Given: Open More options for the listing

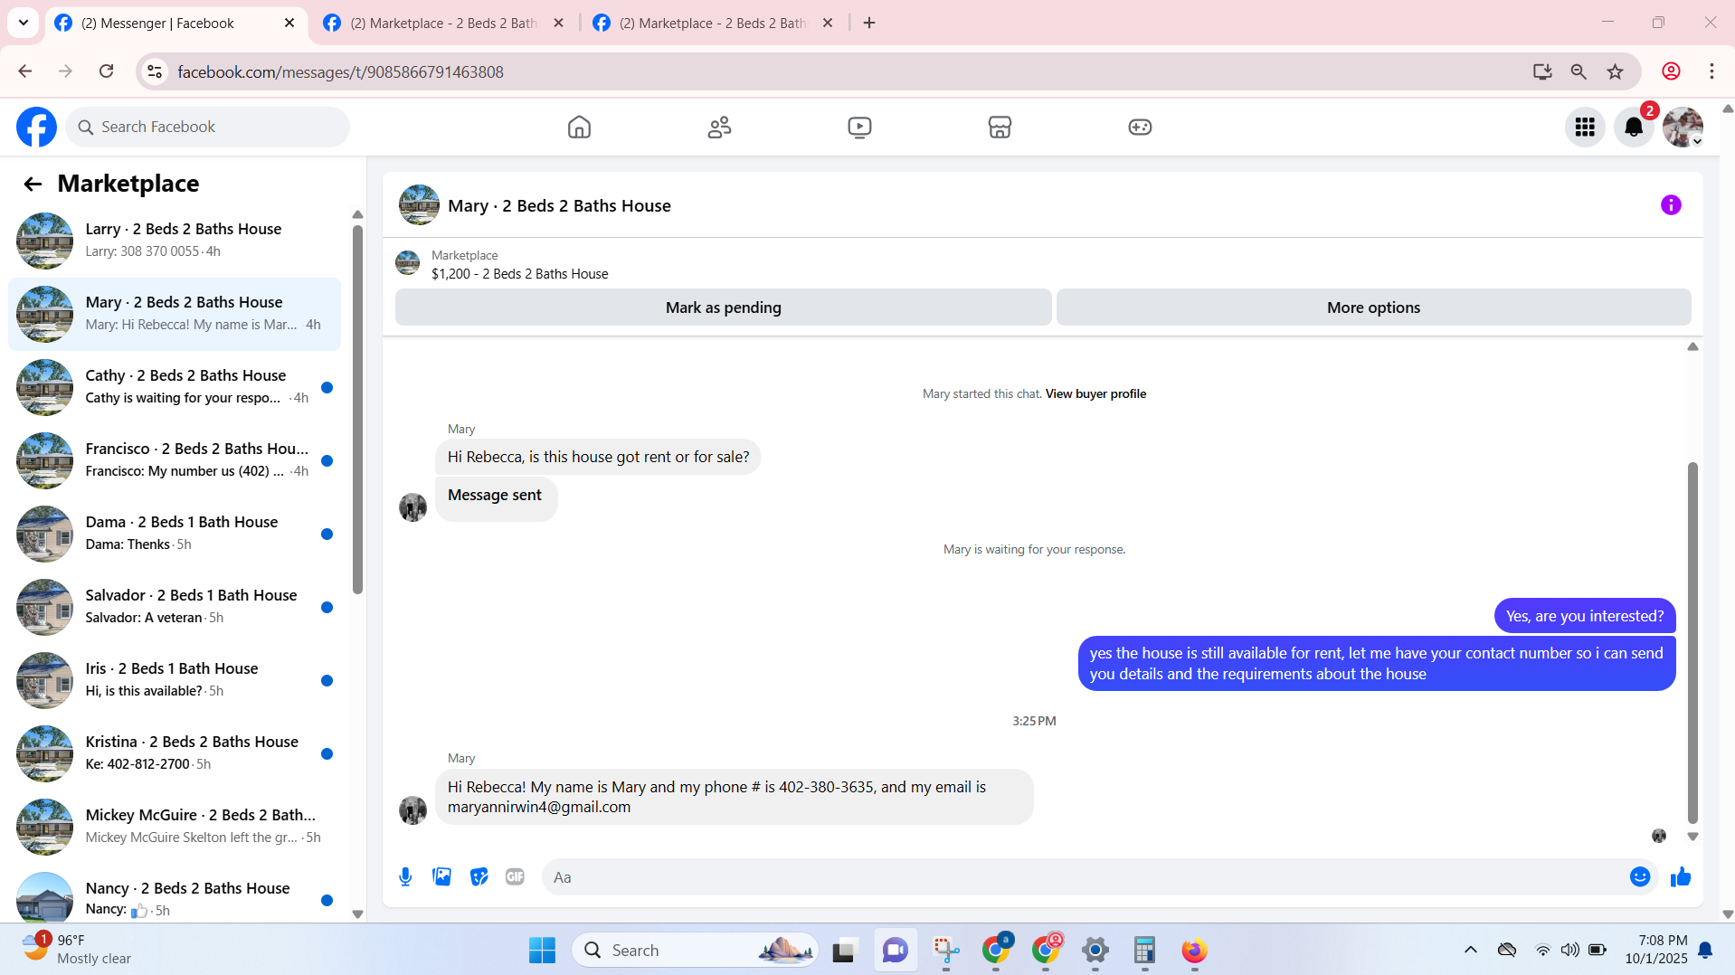Looking at the screenshot, I should click(1373, 308).
